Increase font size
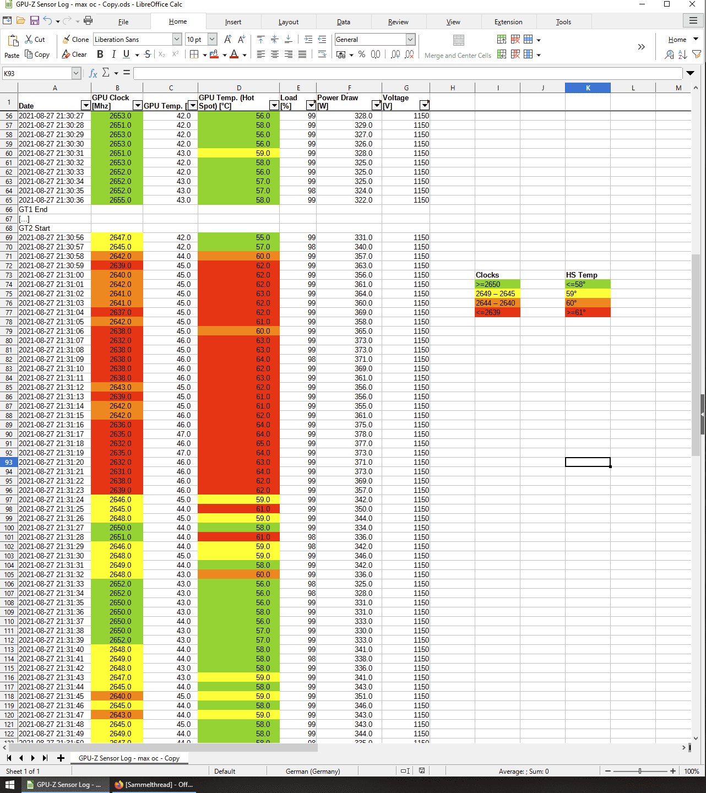 point(227,40)
